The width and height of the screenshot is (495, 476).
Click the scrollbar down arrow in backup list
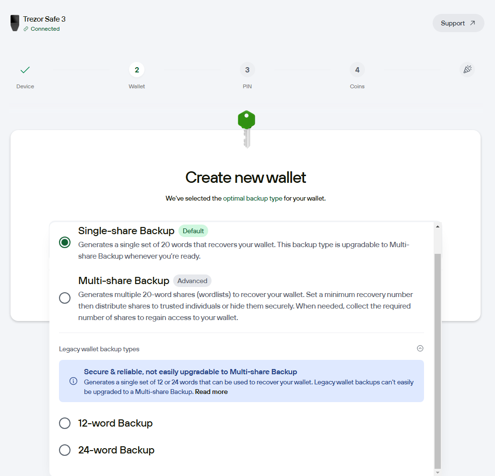[x=437, y=473]
